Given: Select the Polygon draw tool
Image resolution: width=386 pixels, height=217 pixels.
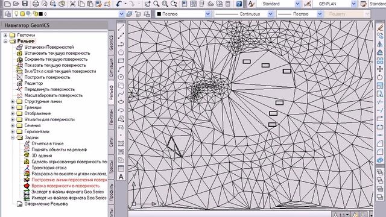Looking at the screenshot, I should pos(121,52).
